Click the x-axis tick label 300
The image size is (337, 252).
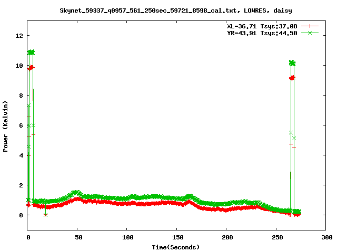point(327,237)
